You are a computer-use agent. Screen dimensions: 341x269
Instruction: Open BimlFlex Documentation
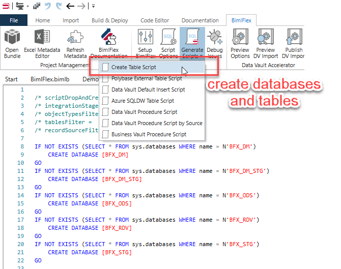point(109,42)
